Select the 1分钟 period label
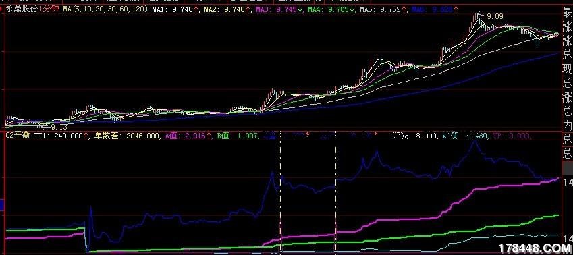The image size is (573, 255). [x=49, y=9]
